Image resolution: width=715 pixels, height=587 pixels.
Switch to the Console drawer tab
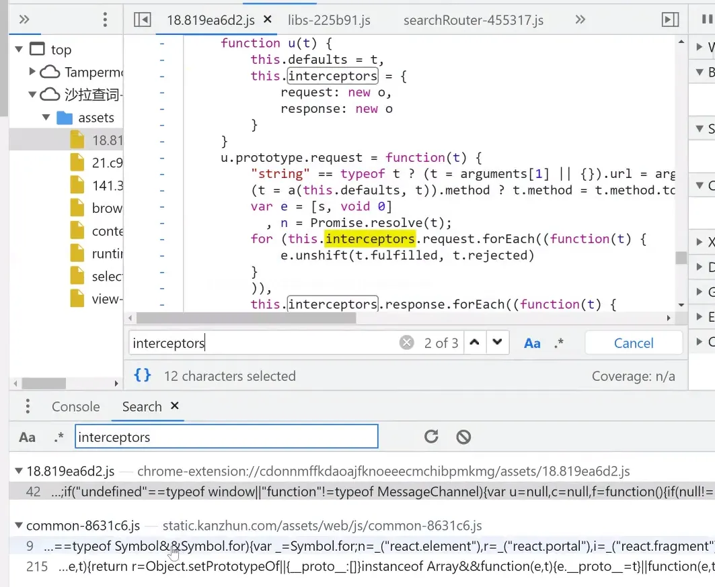point(76,406)
